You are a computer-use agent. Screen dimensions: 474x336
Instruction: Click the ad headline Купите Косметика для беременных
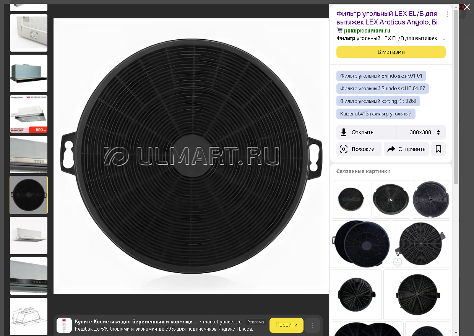click(x=136, y=321)
